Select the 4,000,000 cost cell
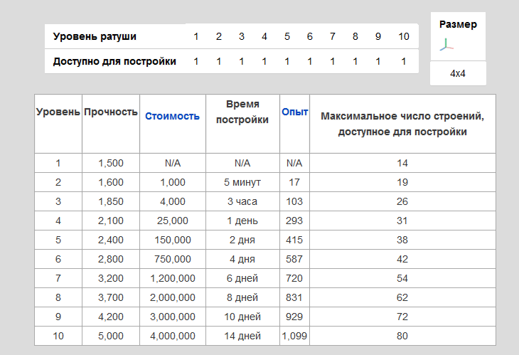 [172, 336]
